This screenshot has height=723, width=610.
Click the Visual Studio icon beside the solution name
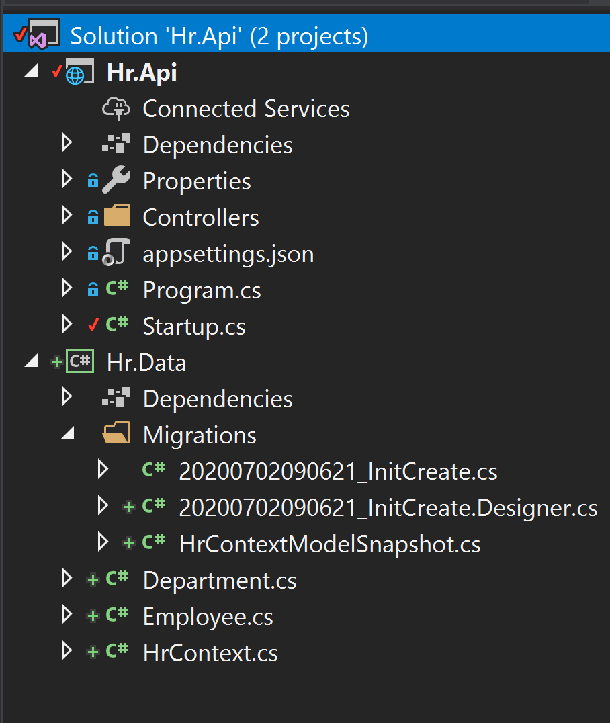(44, 35)
